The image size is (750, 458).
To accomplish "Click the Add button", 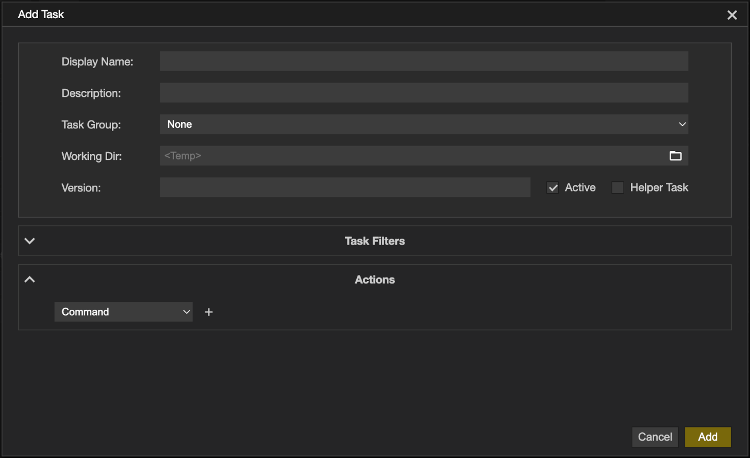I will pyautogui.click(x=708, y=437).
